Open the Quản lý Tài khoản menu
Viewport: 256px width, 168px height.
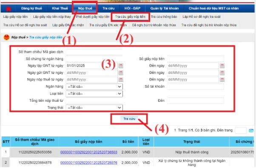[x=165, y=8]
